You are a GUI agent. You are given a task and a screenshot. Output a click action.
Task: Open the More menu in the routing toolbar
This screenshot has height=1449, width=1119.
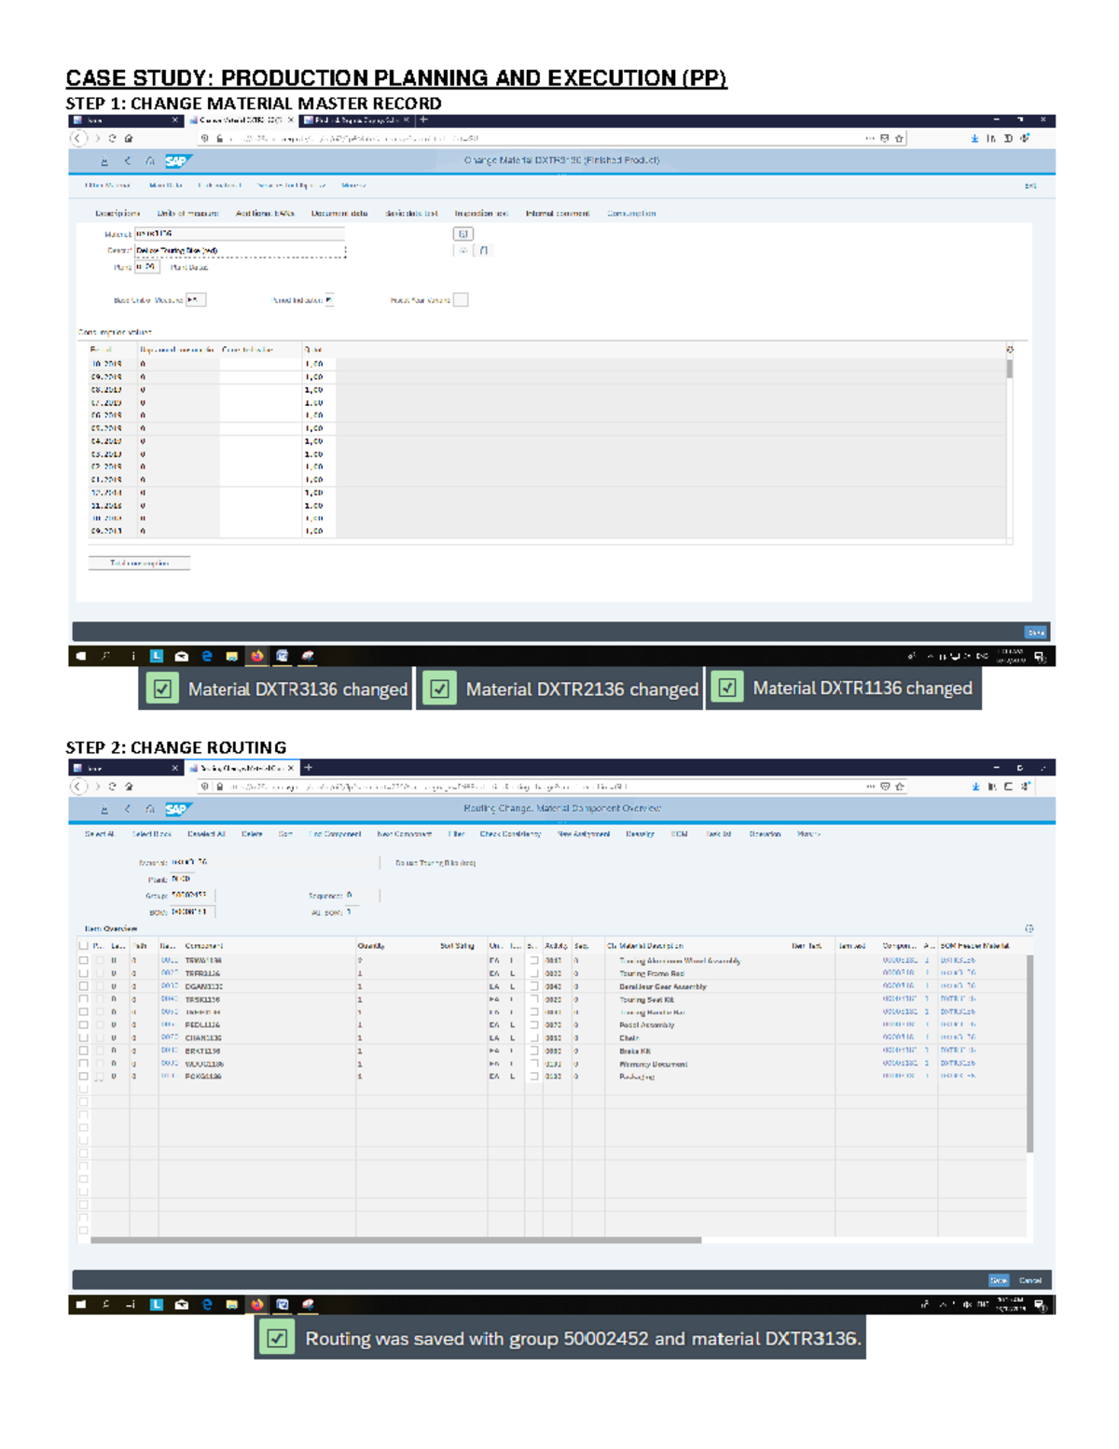click(x=808, y=833)
